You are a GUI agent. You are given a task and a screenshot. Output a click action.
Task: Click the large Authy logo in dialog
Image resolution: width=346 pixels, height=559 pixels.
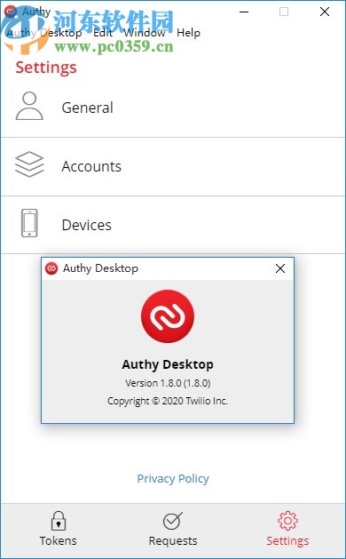168,316
